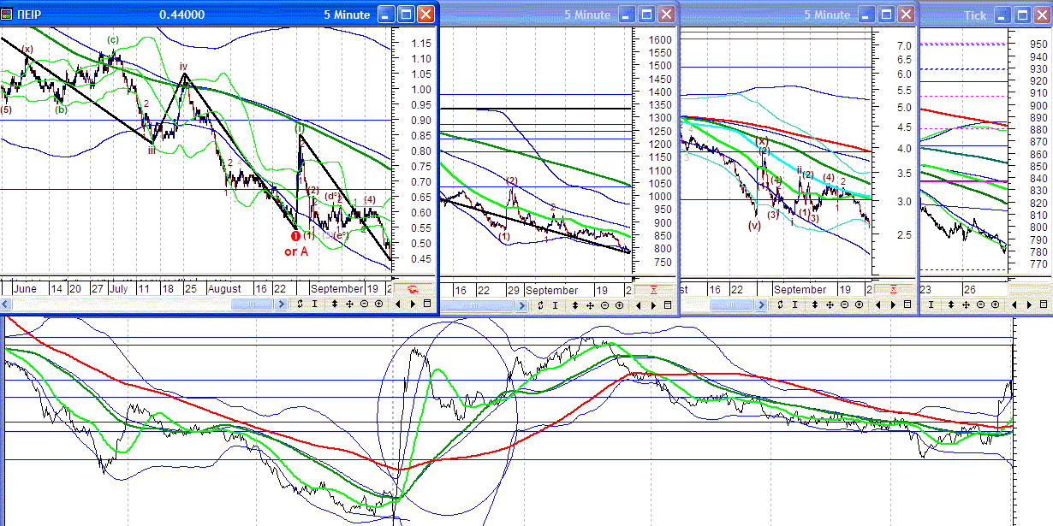This screenshot has height=526, width=1053.
Task: Click the curved up-down arrows icon in second chart window
Action: pyautogui.click(x=541, y=304)
